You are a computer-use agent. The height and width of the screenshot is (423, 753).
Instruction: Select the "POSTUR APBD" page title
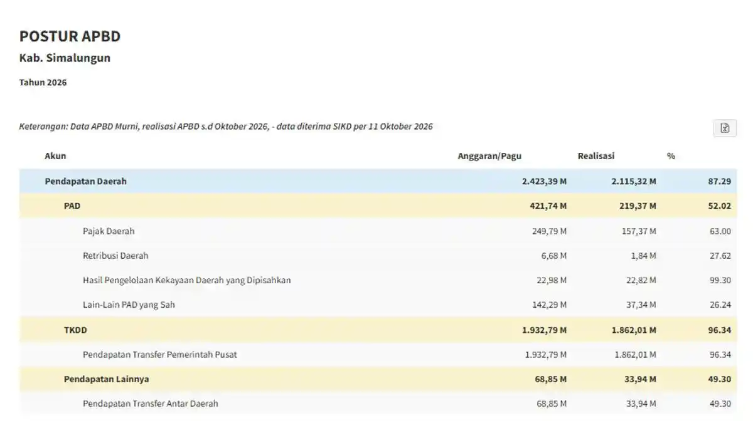(x=70, y=36)
